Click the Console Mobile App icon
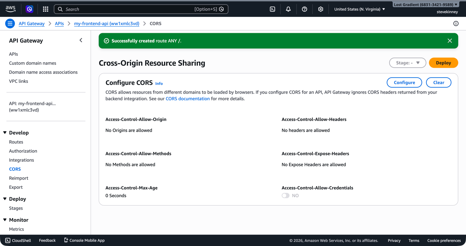The width and height of the screenshot is (466, 246). [66, 240]
